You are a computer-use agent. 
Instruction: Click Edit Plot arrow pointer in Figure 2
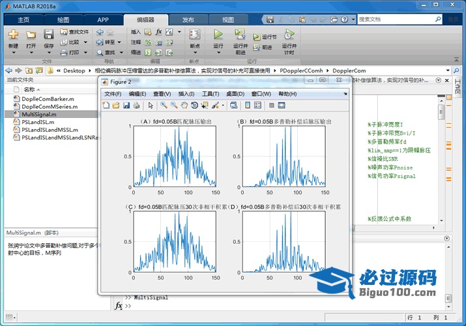151,105
